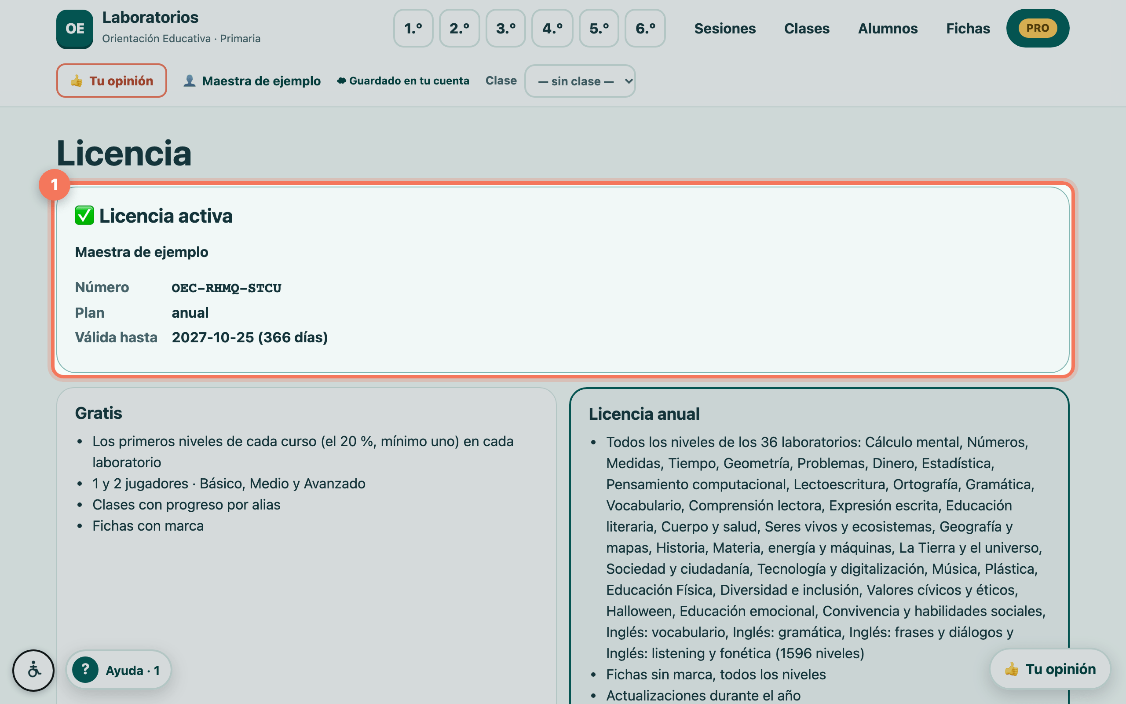Open the accessibility options icon
This screenshot has height=704, width=1126.
click(33, 671)
